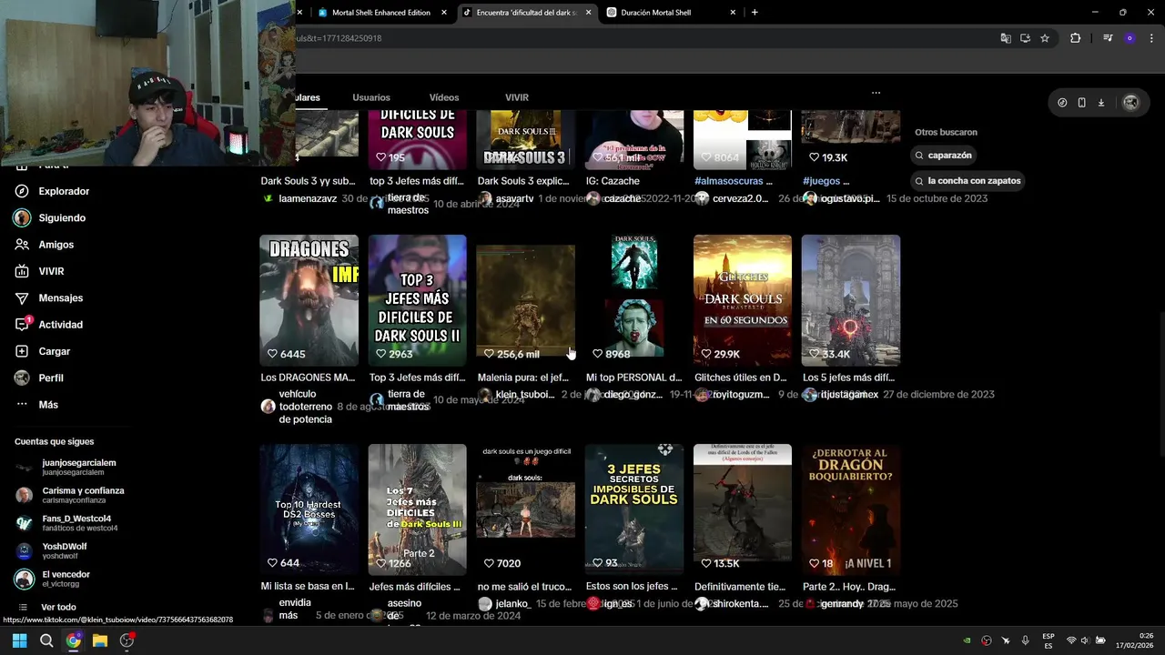Open Top 3 Jefes Dark Souls II thumbnail

[x=417, y=300]
